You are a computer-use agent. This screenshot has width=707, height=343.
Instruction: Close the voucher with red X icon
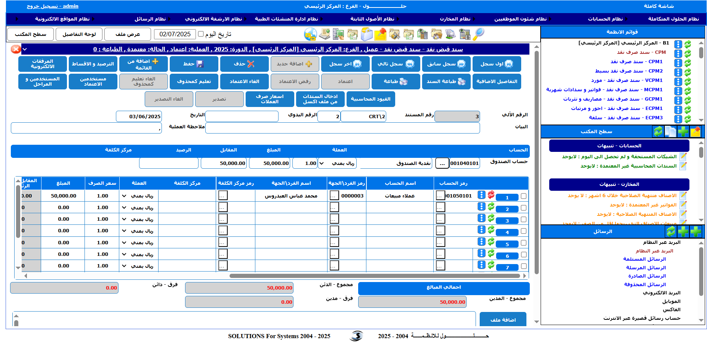pos(16,49)
